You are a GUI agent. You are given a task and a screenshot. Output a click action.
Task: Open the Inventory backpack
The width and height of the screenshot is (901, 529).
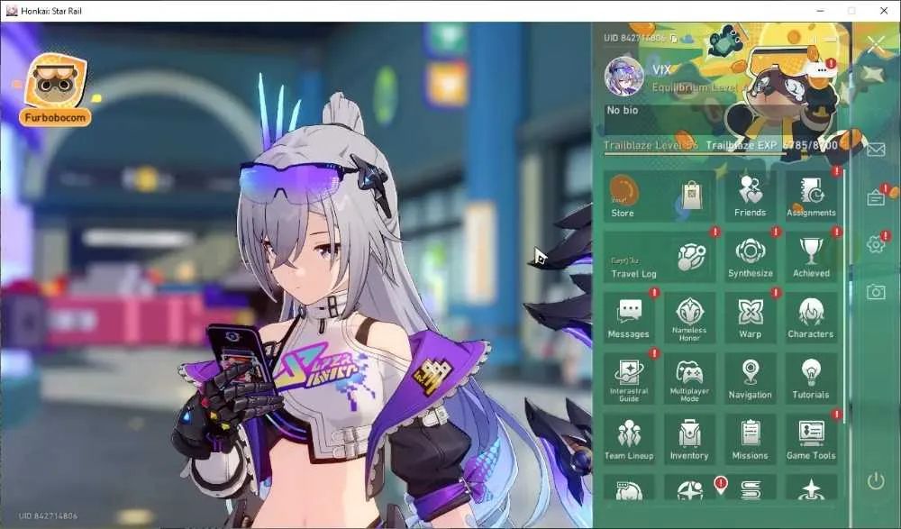[689, 439]
